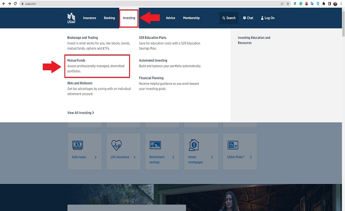Screen dimensions: 345x211
Task: Open the Advice menu
Action: 171,18
